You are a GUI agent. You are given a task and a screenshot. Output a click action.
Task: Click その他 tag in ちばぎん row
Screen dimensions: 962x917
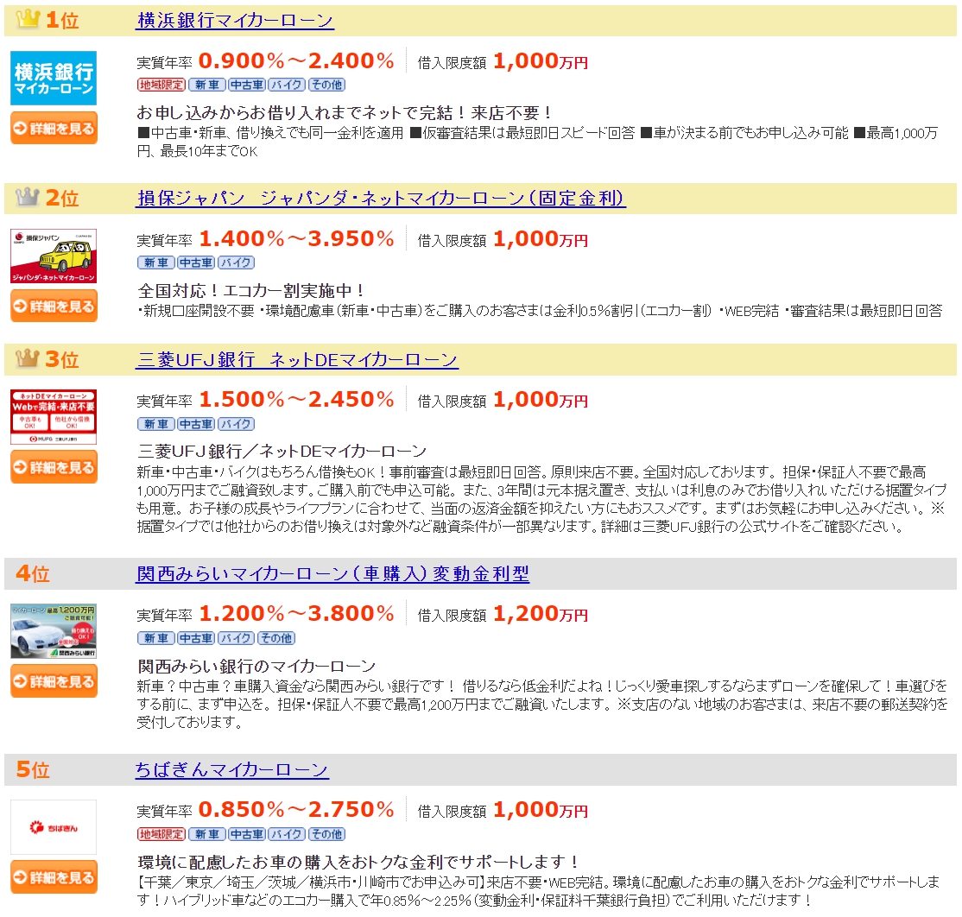tap(326, 834)
